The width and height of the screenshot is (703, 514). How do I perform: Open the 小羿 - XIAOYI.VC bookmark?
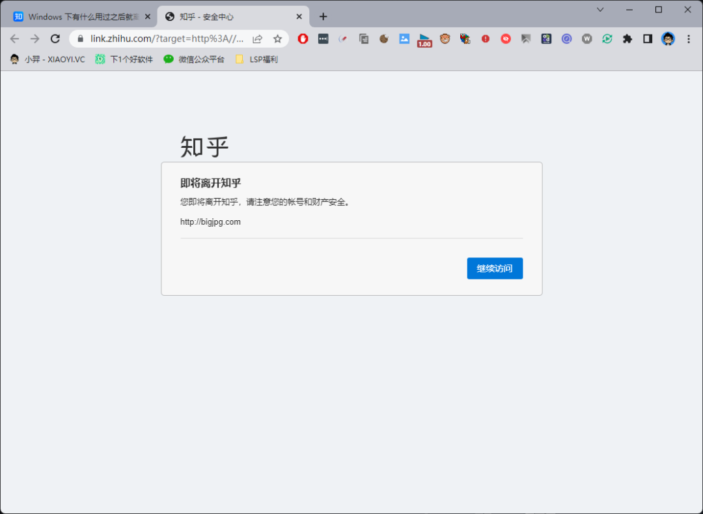(x=48, y=59)
